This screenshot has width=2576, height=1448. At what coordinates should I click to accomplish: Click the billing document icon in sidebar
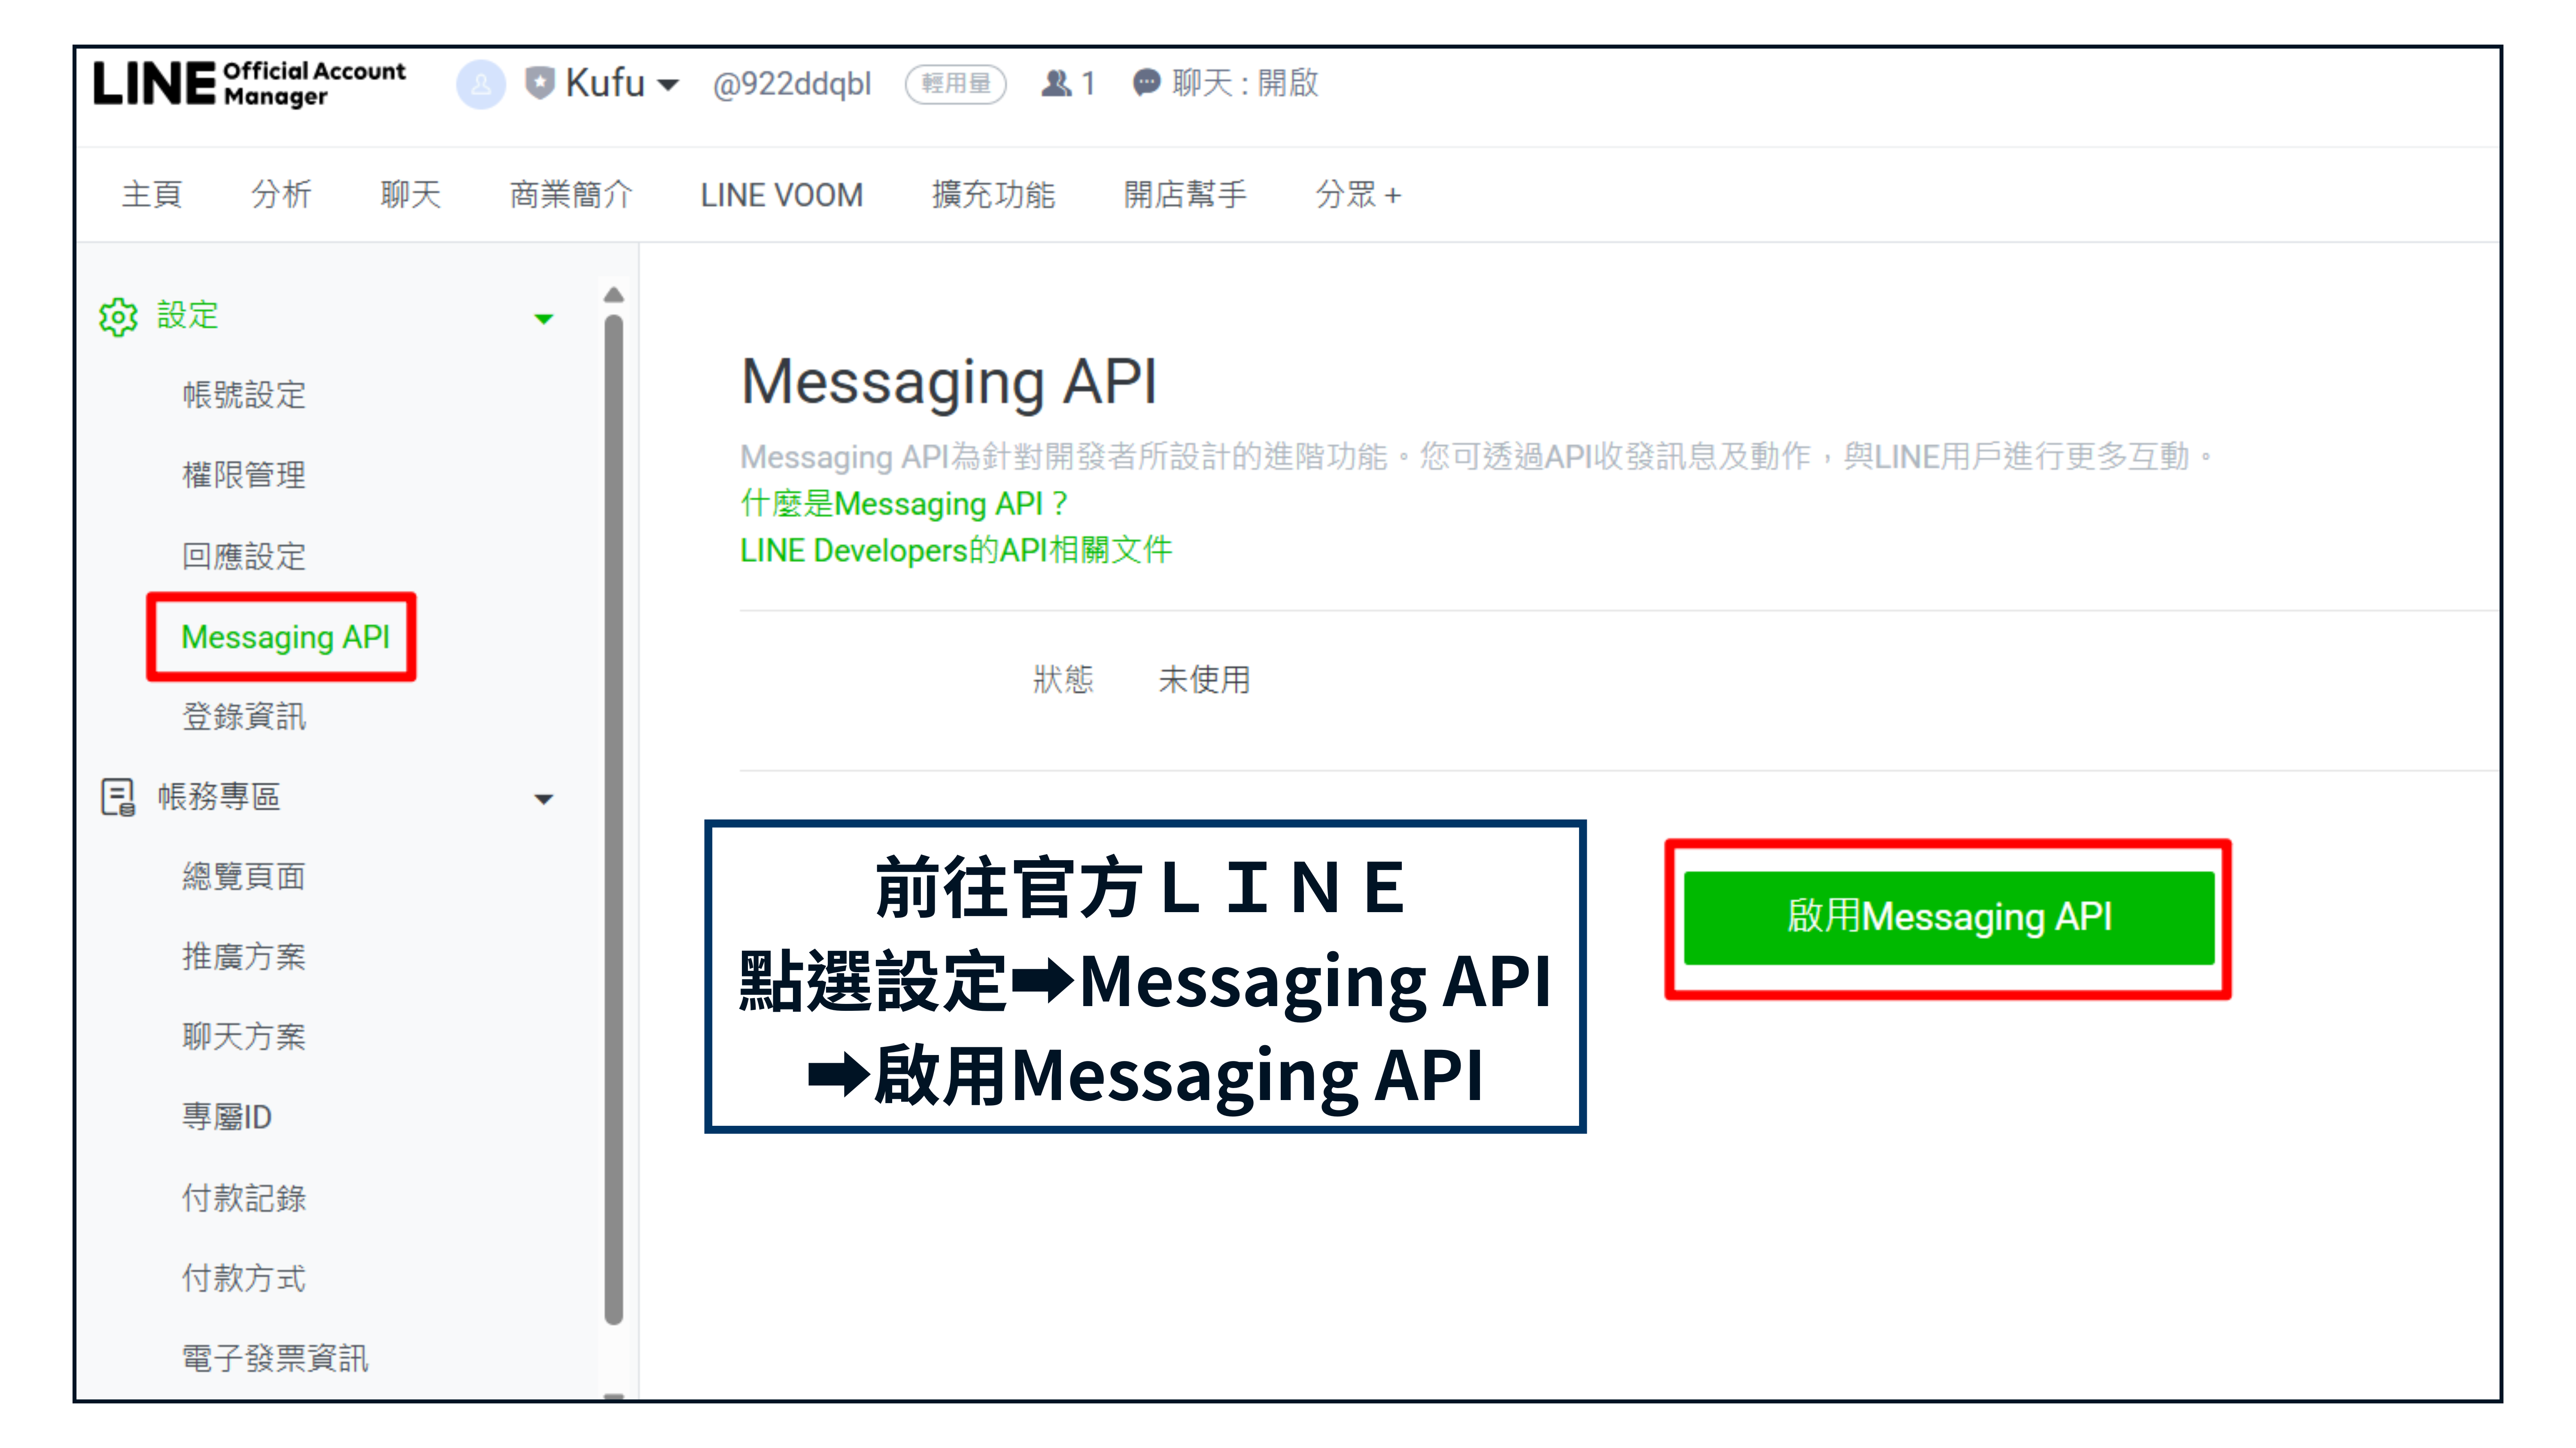pos(118,798)
